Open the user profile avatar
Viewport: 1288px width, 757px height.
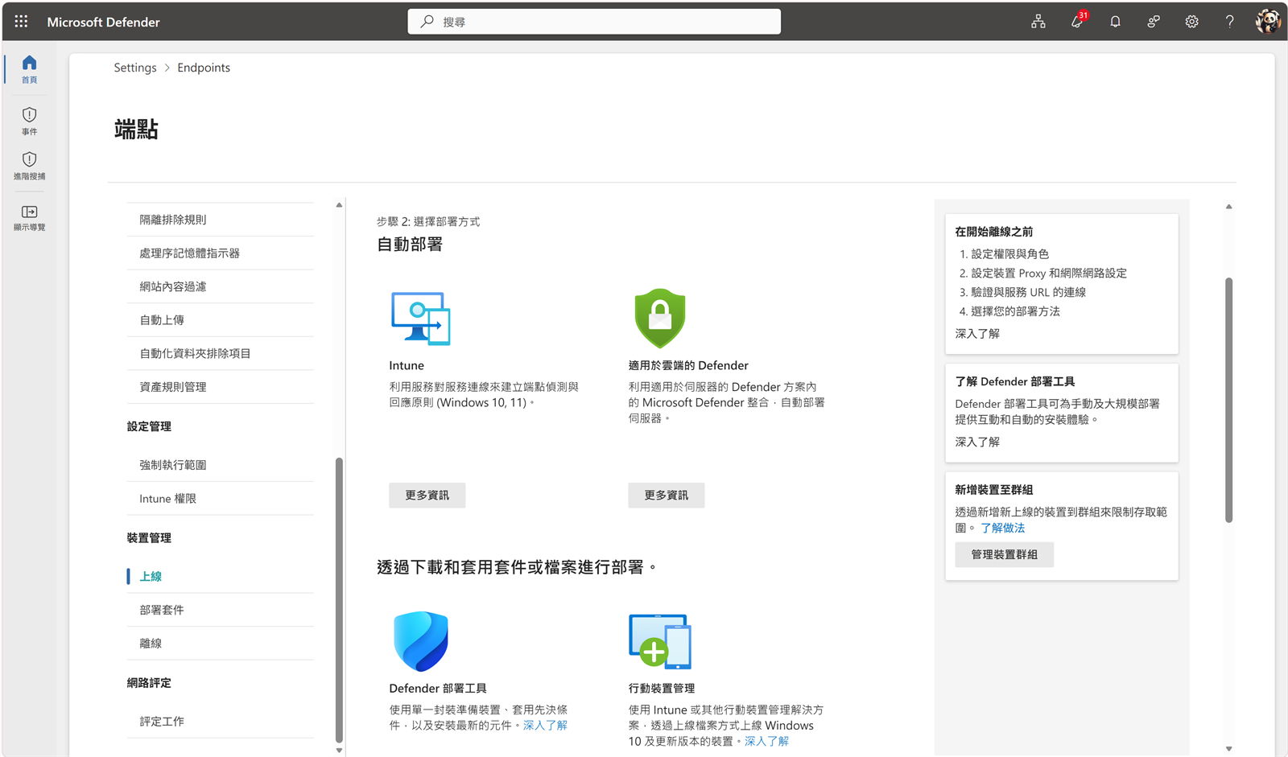(1268, 22)
